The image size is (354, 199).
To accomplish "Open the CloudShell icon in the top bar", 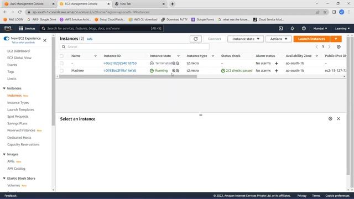I will (280, 28).
